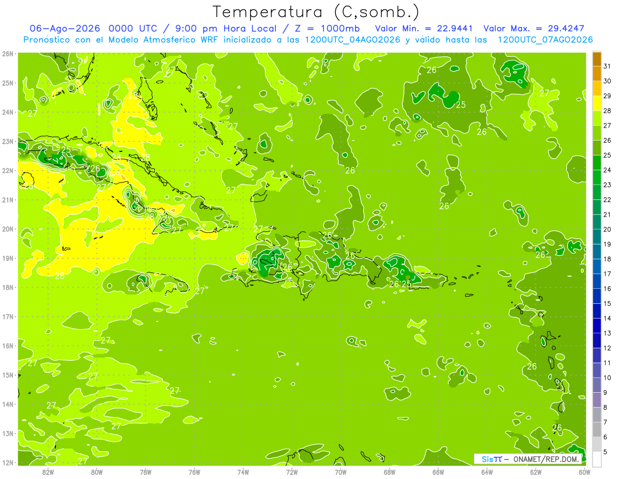Click the legend value '27'
The height and width of the screenshot is (479, 621).
click(608, 125)
